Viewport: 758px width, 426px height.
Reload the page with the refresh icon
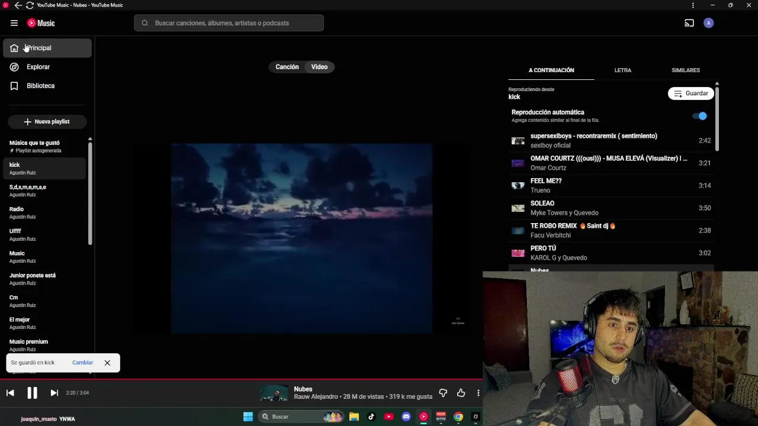(x=30, y=5)
